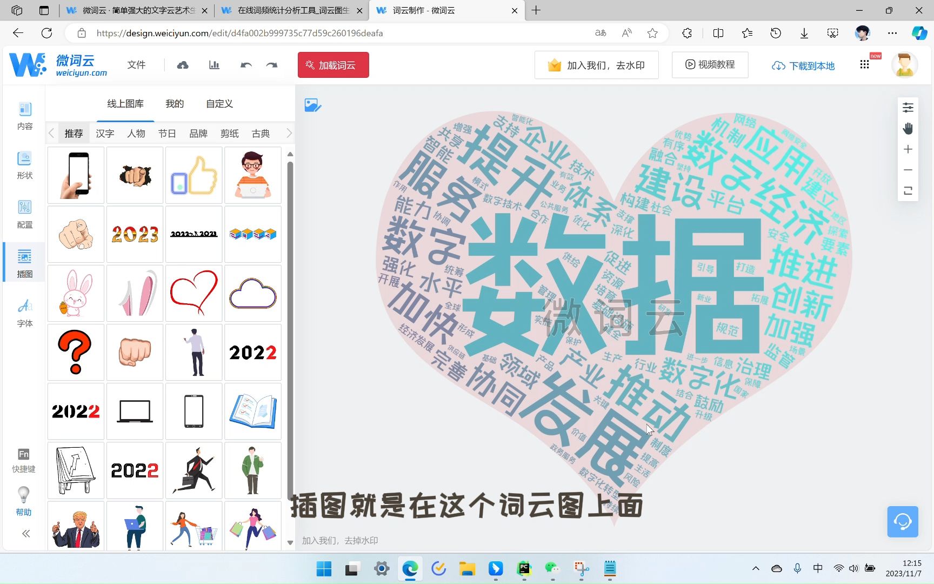The width and height of the screenshot is (934, 584).
Task: Select the 插图 (illustration) sidebar panel
Action: [x=25, y=264]
